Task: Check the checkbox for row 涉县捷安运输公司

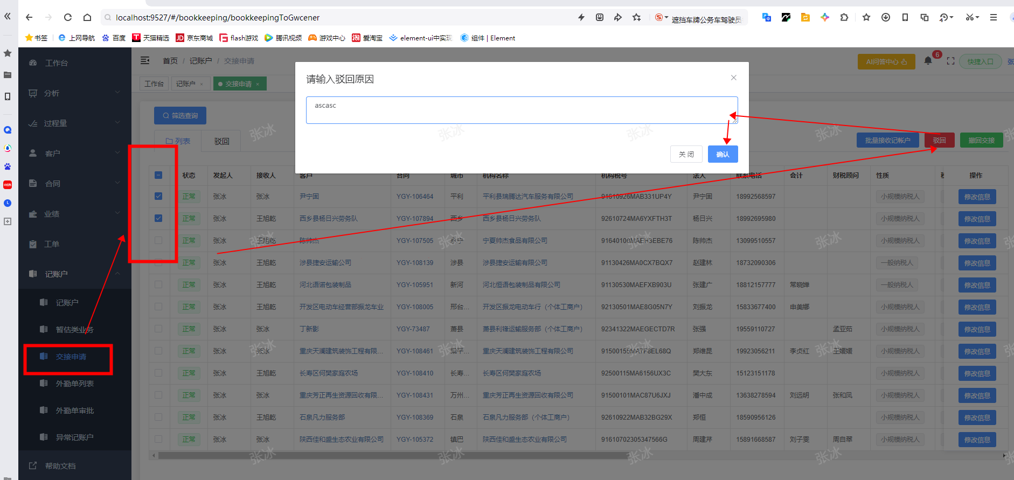Action: (x=158, y=262)
